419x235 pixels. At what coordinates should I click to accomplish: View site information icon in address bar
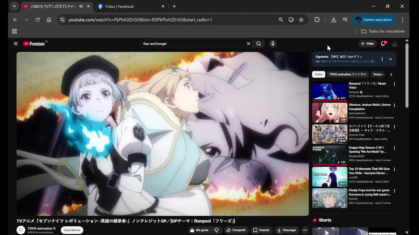click(x=62, y=20)
